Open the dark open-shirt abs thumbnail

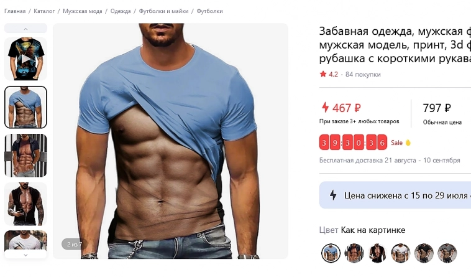coord(25,156)
